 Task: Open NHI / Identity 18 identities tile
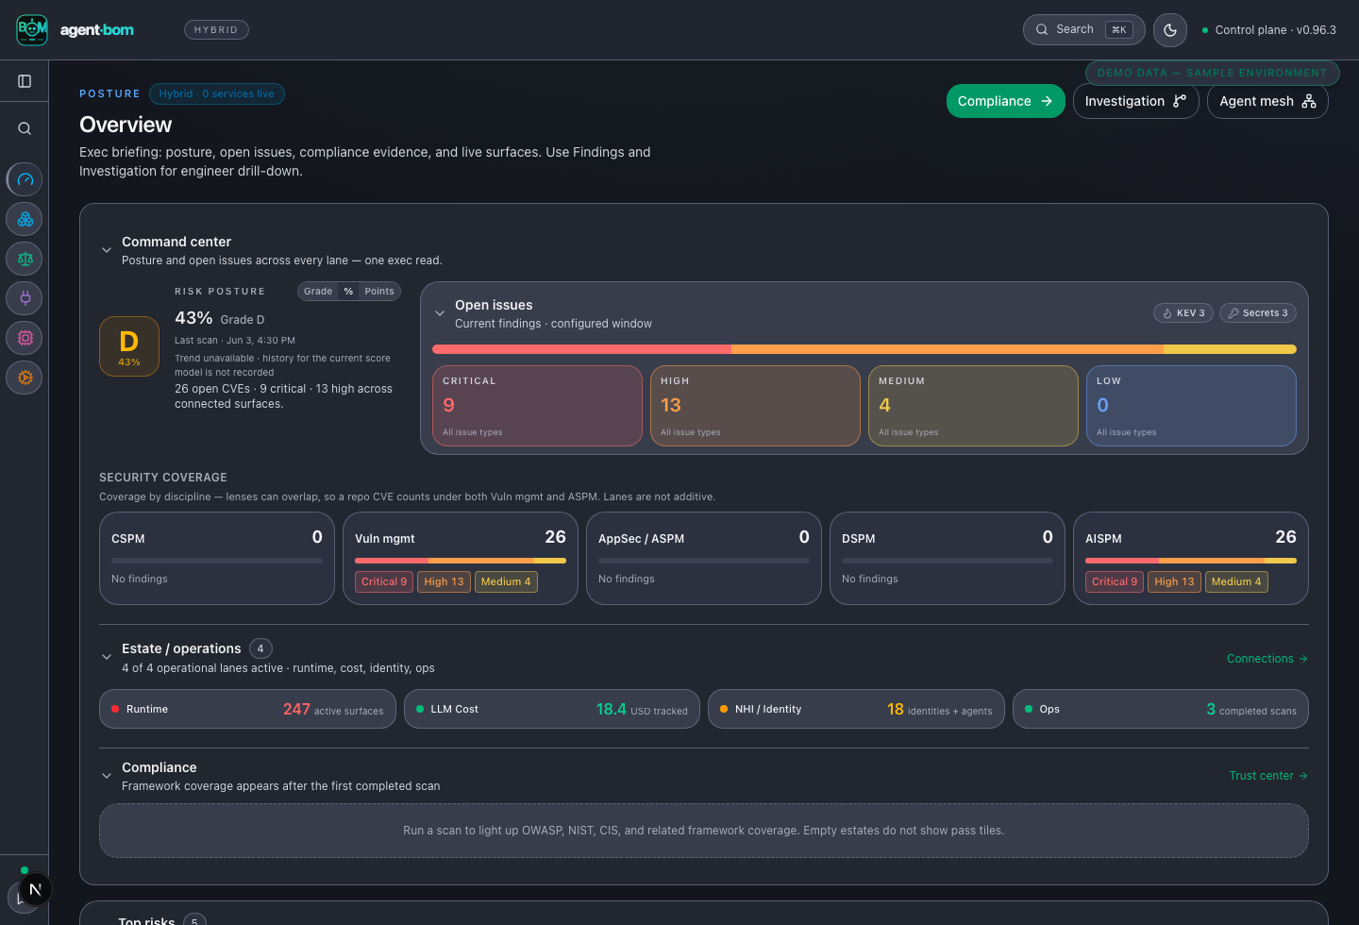[x=856, y=709]
